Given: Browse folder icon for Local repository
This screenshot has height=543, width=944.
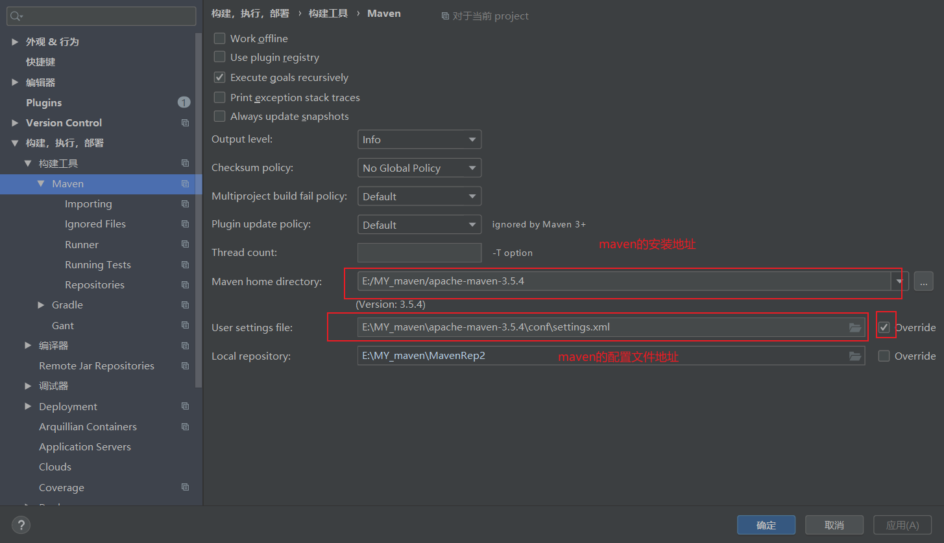Looking at the screenshot, I should (855, 356).
